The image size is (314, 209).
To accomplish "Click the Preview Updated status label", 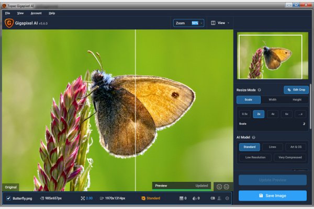I will (182, 185).
